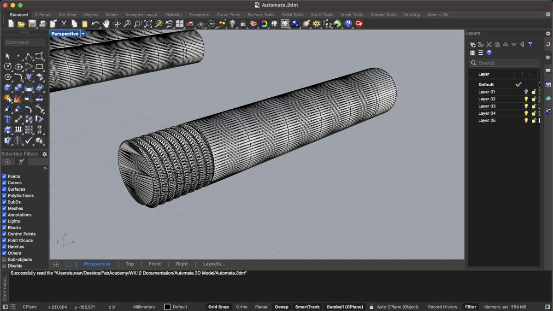Viewport: 553px width, 311px height.
Task: Open Layouts... viewport menu
Action: [214, 264]
